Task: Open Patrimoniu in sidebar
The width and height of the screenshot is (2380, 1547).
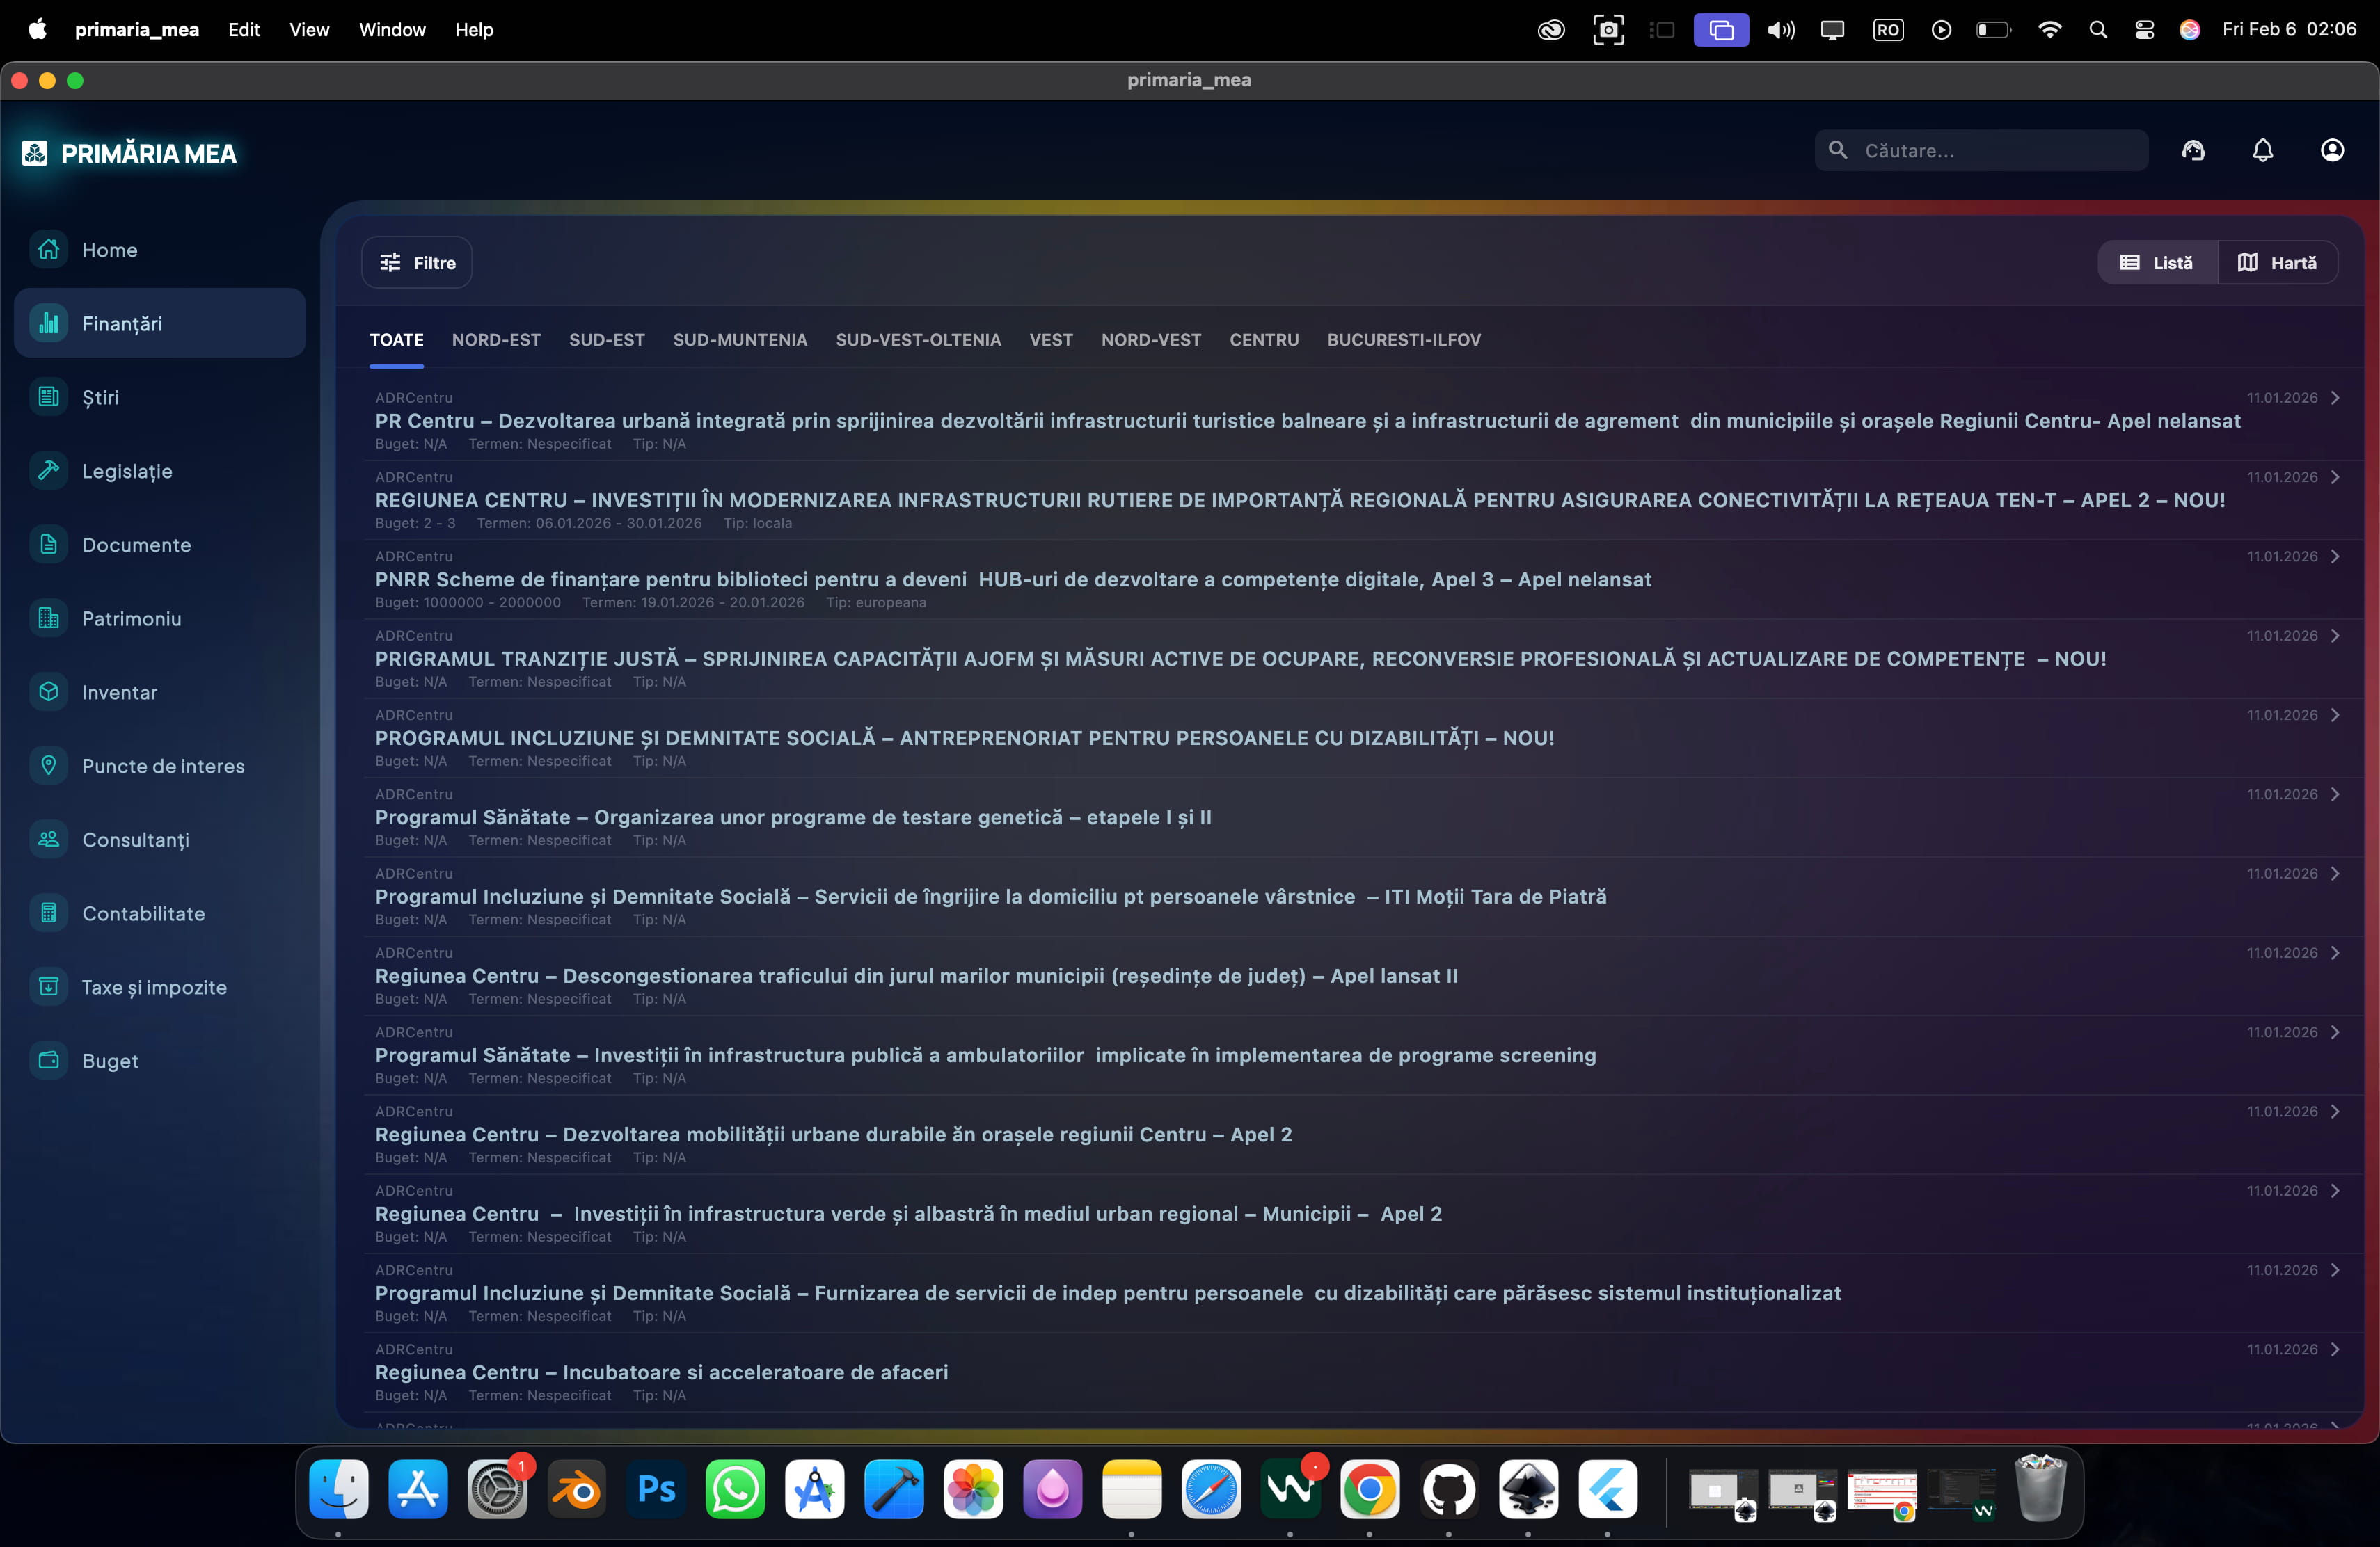Action: click(131, 618)
